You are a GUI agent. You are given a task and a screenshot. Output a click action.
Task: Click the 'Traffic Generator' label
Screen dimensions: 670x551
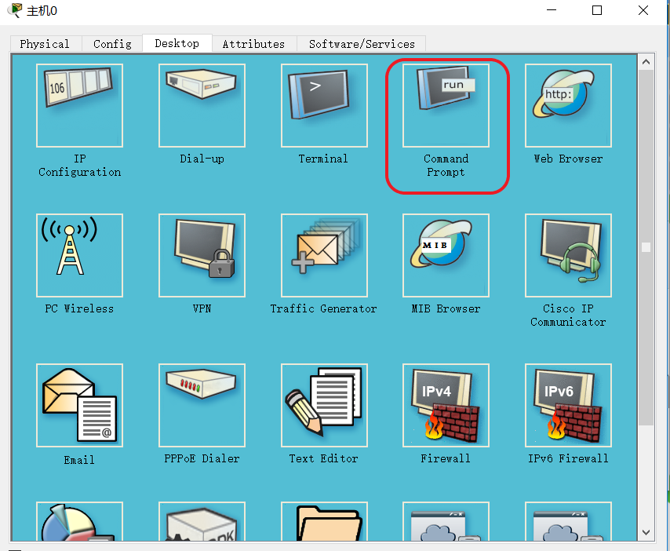323,308
